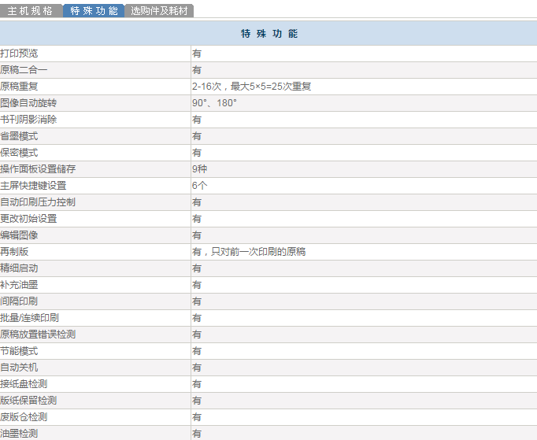Click the 油墨检测 label
This screenshot has width=537, height=440.
click(19, 434)
